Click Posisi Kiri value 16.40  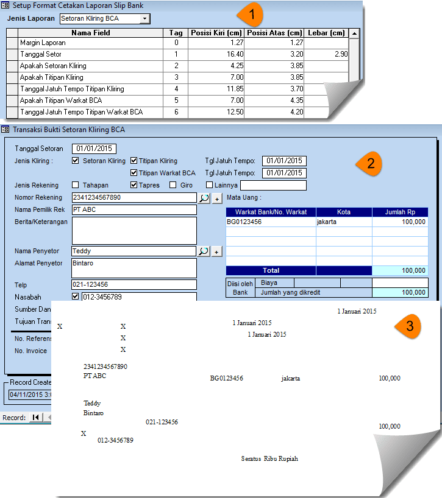coord(216,54)
